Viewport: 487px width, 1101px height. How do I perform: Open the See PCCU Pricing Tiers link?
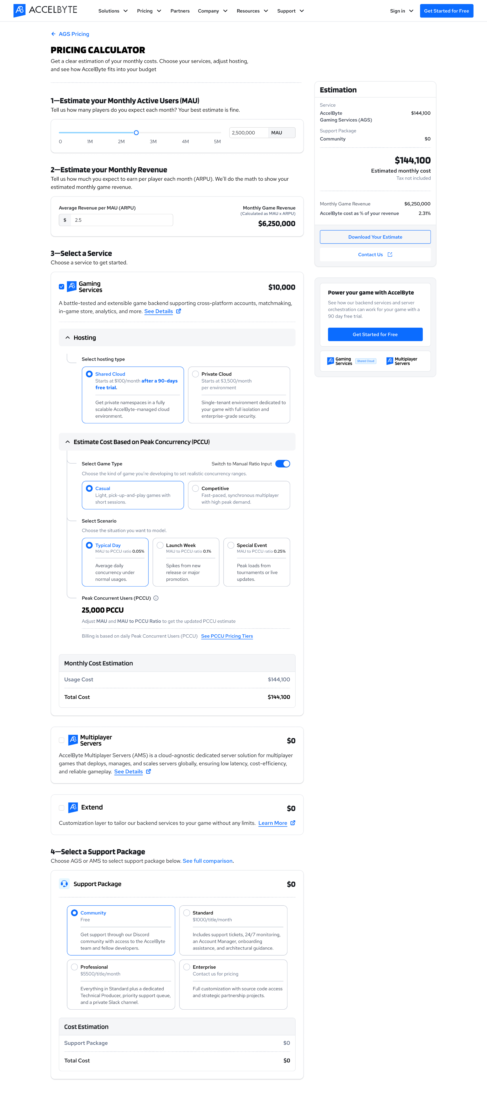tap(227, 636)
